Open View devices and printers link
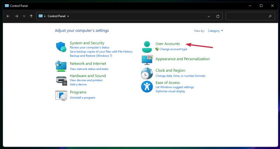 (86, 80)
